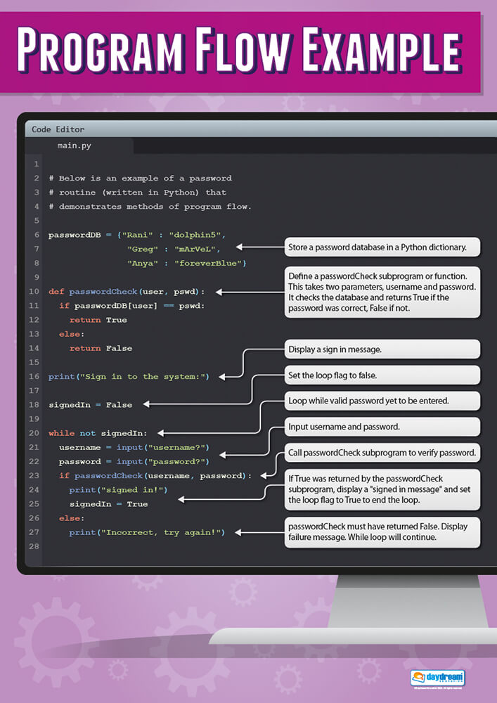Click the Daydream Education logo
Image resolution: width=497 pixels, height=703 pixels.
(x=437, y=680)
